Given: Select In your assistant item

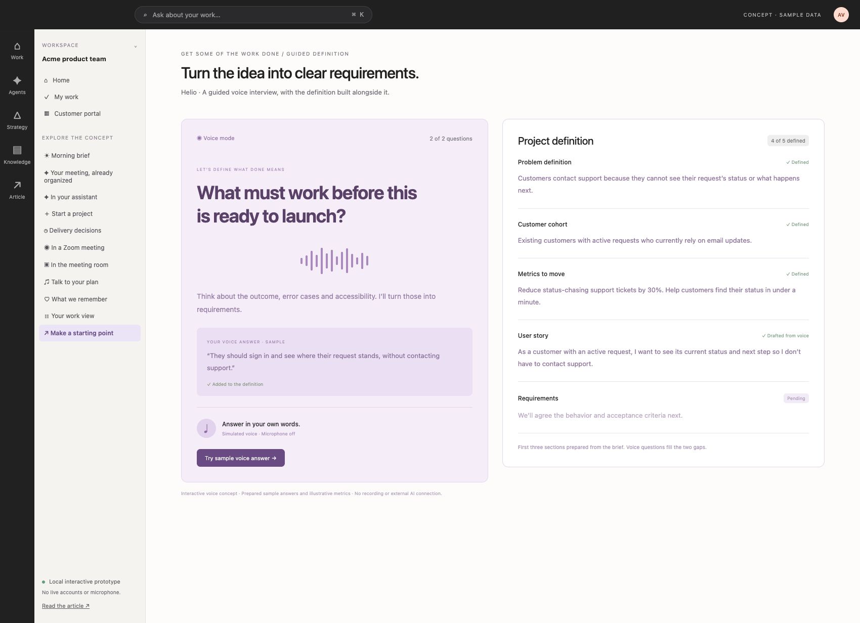Looking at the screenshot, I should (x=90, y=197).
